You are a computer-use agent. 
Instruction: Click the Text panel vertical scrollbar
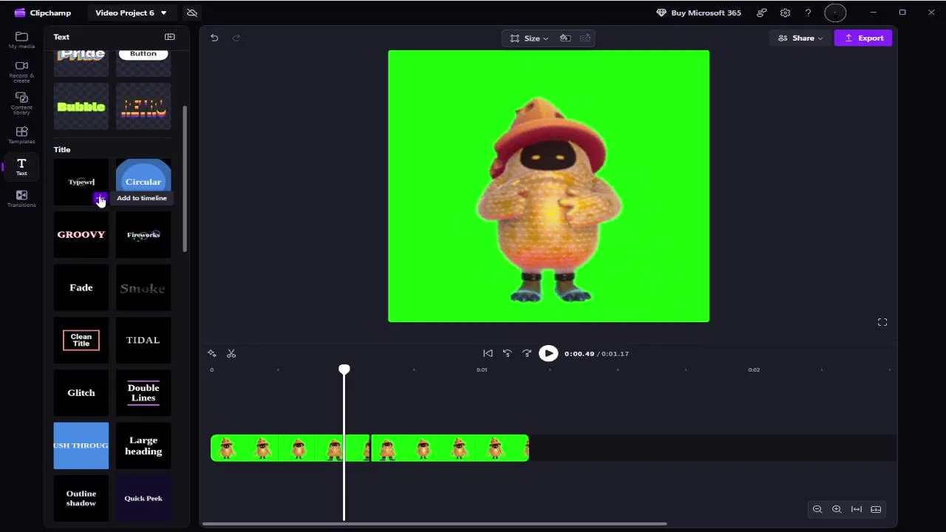(185, 179)
